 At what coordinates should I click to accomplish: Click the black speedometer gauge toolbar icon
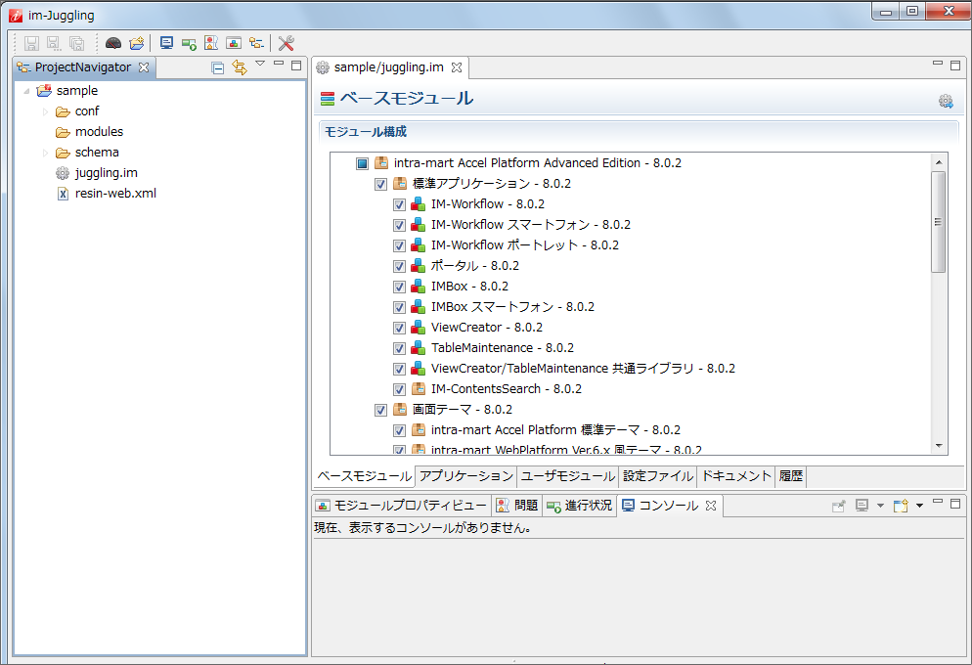tap(112, 43)
